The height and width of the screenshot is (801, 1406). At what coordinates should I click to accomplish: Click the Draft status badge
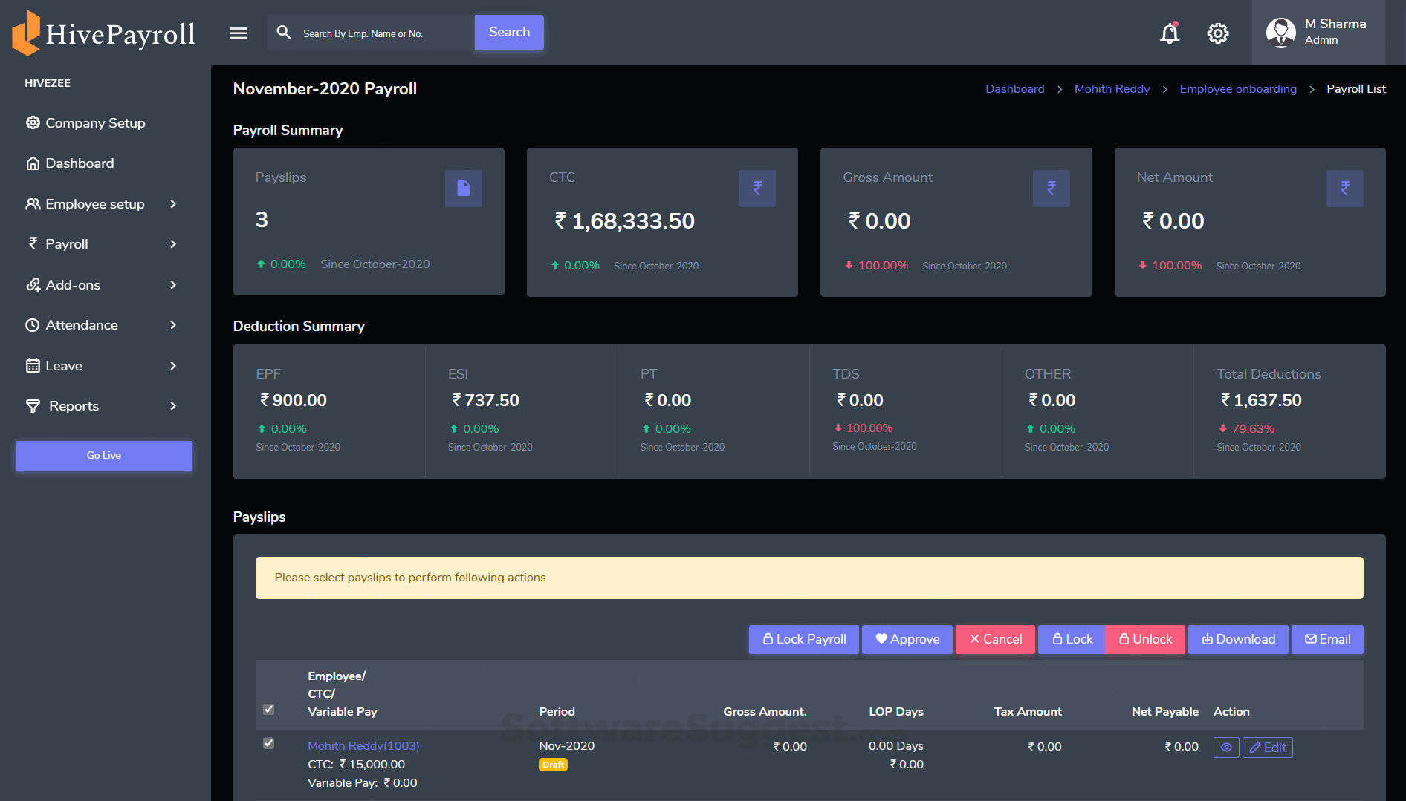553,765
